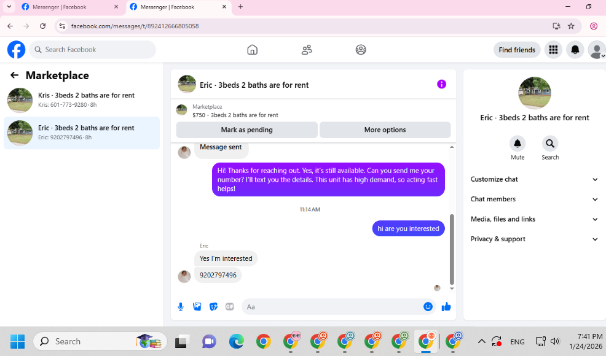The image size is (606, 356).
Task: Click the conversation title in chat header
Action: pos(254,85)
